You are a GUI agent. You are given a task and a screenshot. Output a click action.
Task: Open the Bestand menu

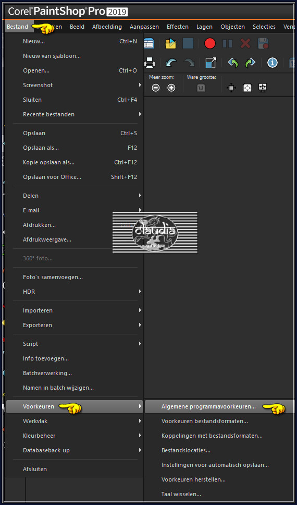[x=18, y=27]
